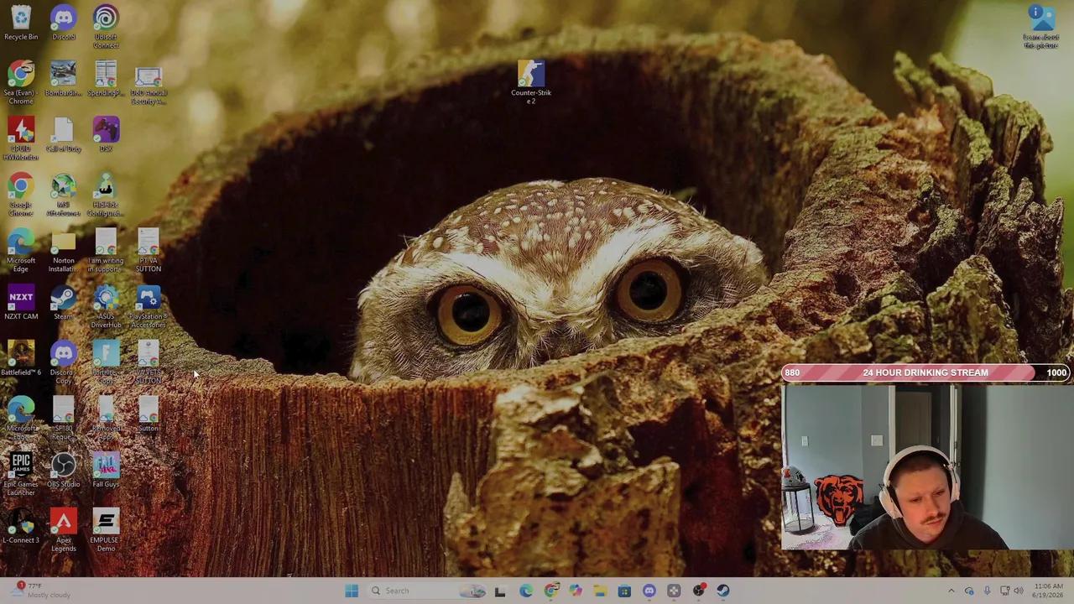Select the Ubisoft Connect desktop shortcut
This screenshot has width=1074, height=604.
(x=106, y=26)
